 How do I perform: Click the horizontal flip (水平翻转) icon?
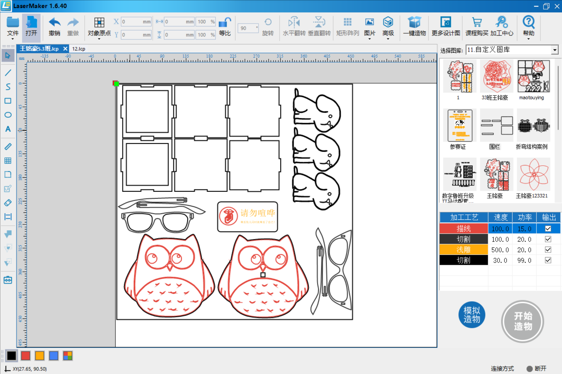click(x=294, y=22)
